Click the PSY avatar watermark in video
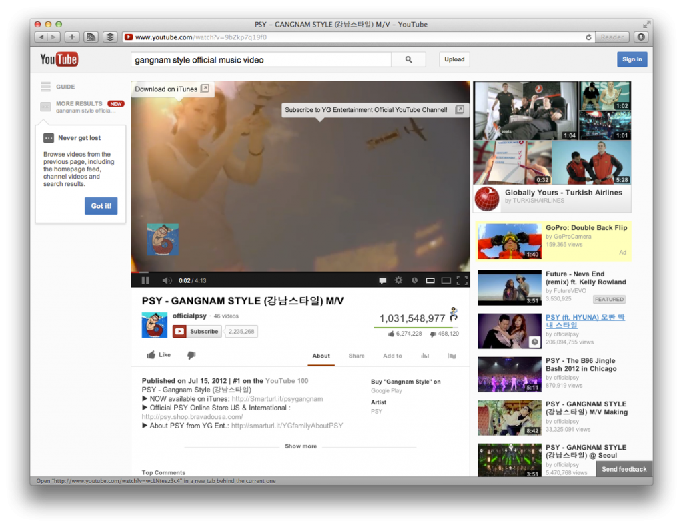Image resolution: width=683 pixels, height=527 pixels. 163,239
